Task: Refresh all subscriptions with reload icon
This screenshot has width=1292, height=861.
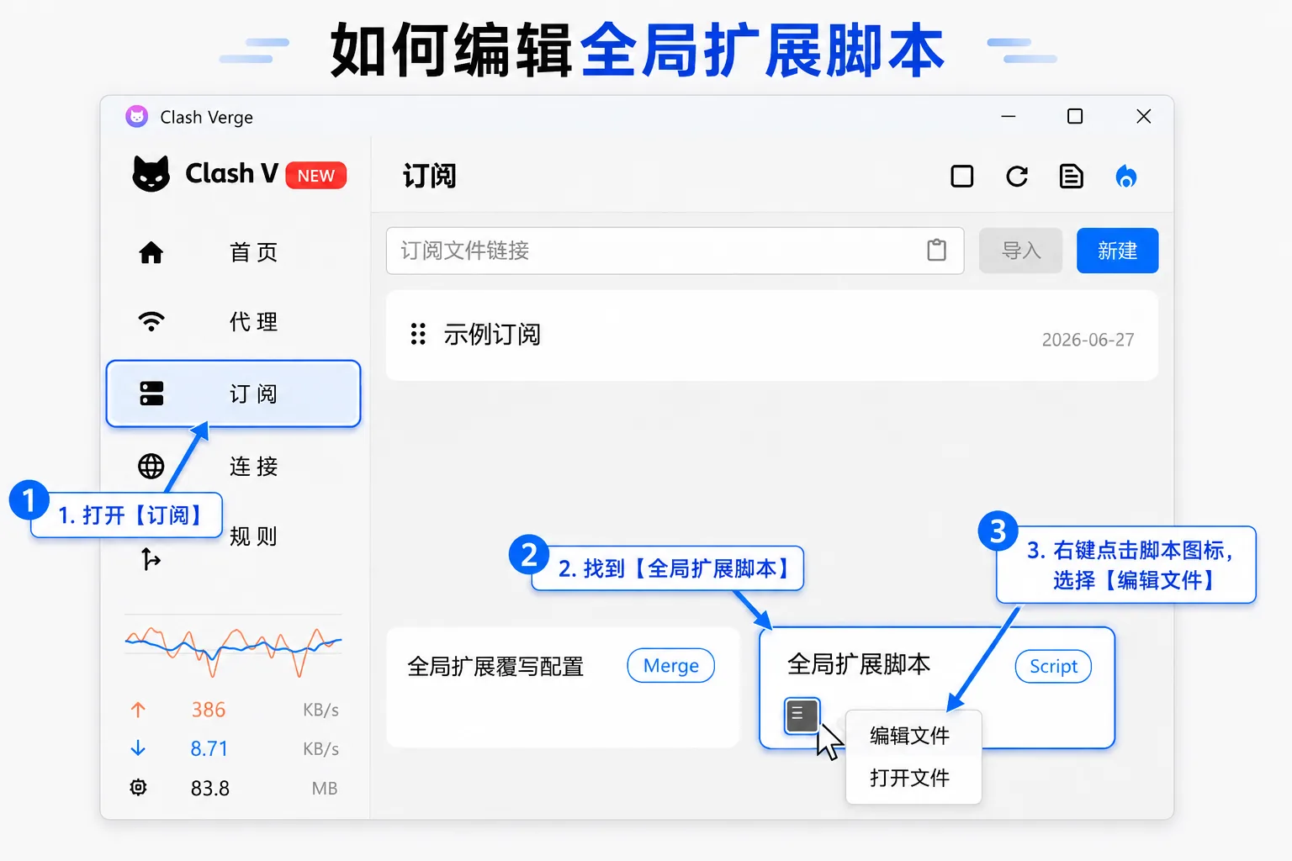Action: tap(1017, 177)
